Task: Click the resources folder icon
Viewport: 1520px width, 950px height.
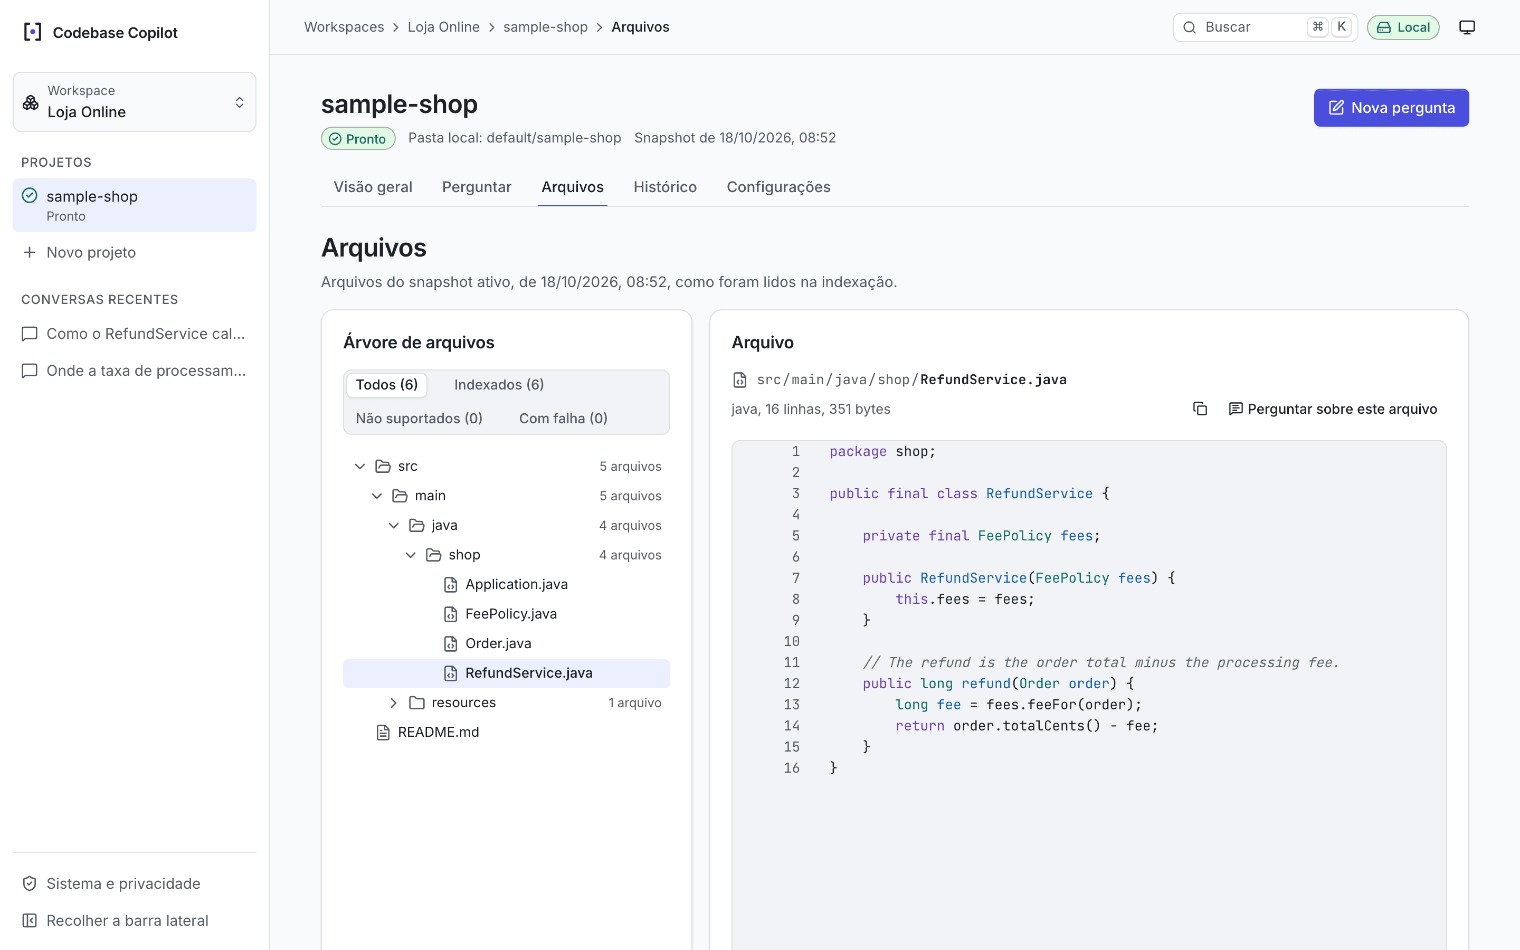Action: tap(416, 702)
